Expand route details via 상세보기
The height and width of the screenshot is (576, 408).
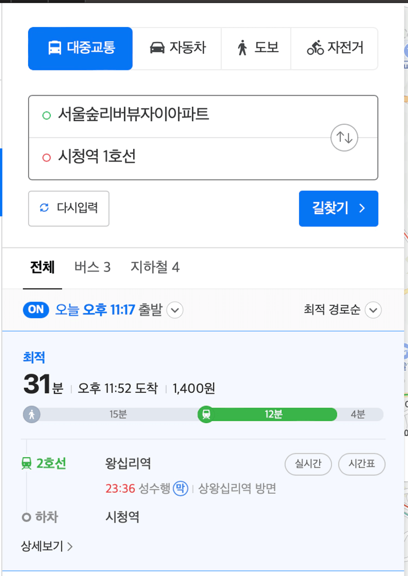pos(47,546)
